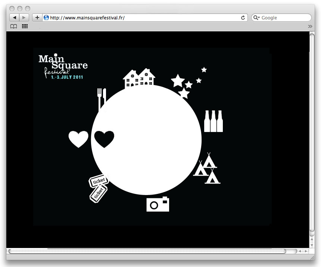
Task: Click the white heart icon
Action: 78,139
